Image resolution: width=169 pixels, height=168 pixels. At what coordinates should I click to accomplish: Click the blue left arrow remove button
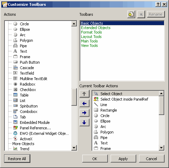(x=84, y=103)
